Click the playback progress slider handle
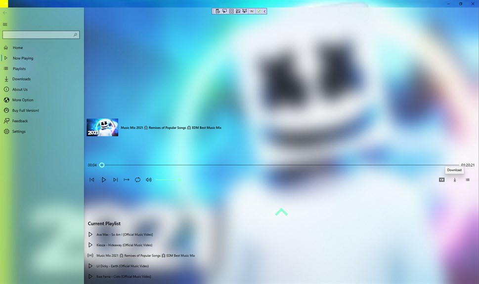 [x=102, y=165]
